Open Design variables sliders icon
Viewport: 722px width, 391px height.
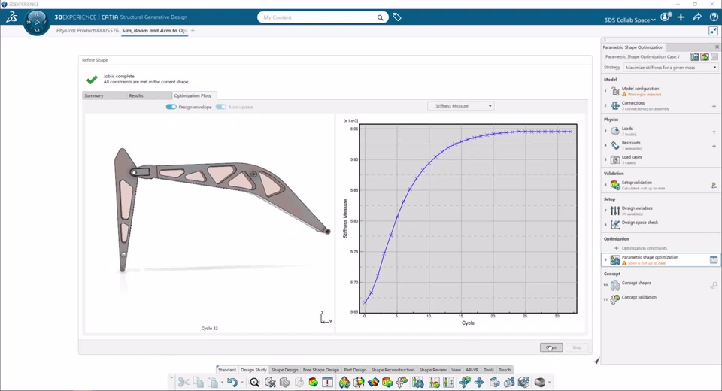pos(615,211)
